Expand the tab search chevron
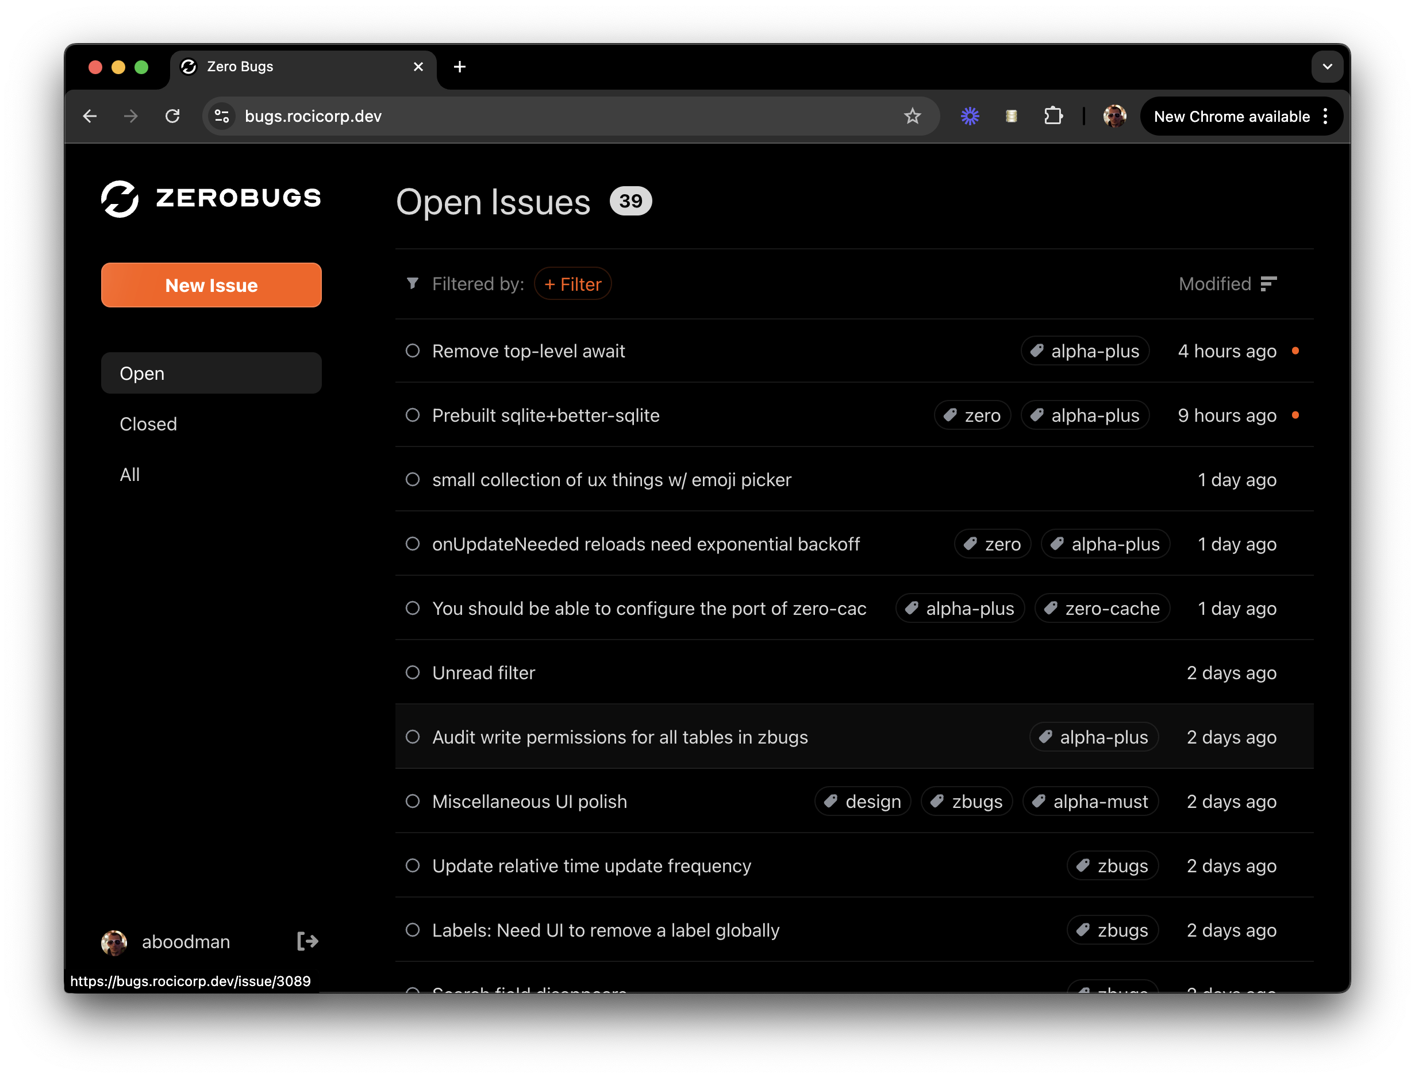Image resolution: width=1415 pixels, height=1078 pixels. coord(1327,67)
